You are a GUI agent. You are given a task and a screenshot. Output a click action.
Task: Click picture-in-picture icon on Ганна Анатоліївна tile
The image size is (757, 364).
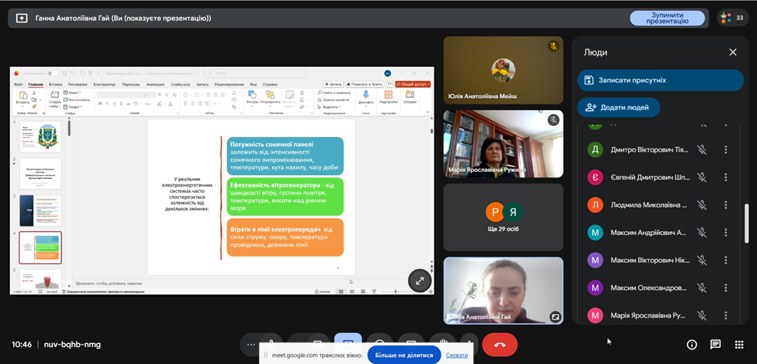[x=555, y=317]
